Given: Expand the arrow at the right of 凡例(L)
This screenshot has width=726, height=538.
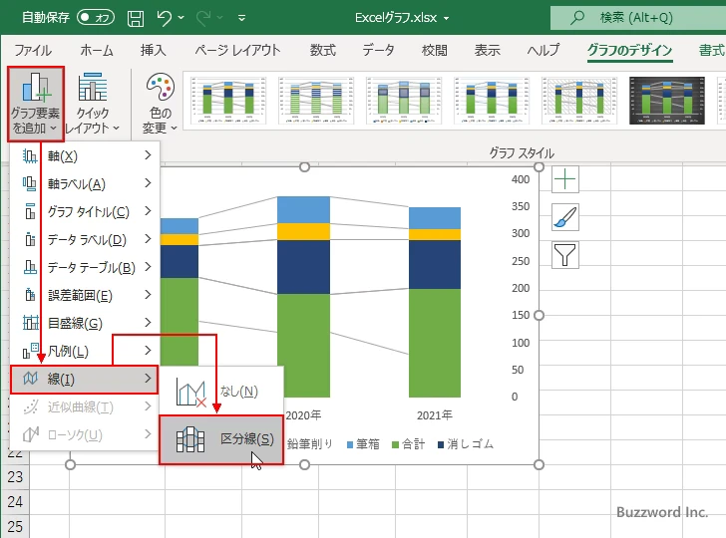Looking at the screenshot, I should [148, 351].
